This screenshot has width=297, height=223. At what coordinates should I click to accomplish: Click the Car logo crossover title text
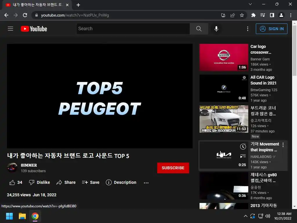pyautogui.click(x=261, y=49)
